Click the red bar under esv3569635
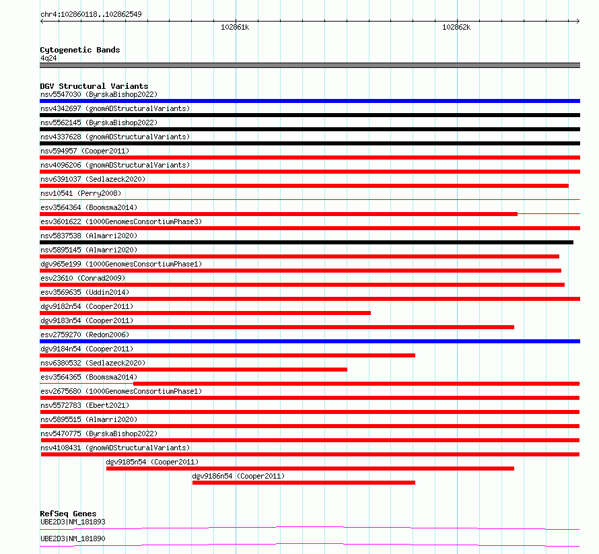 [310, 299]
